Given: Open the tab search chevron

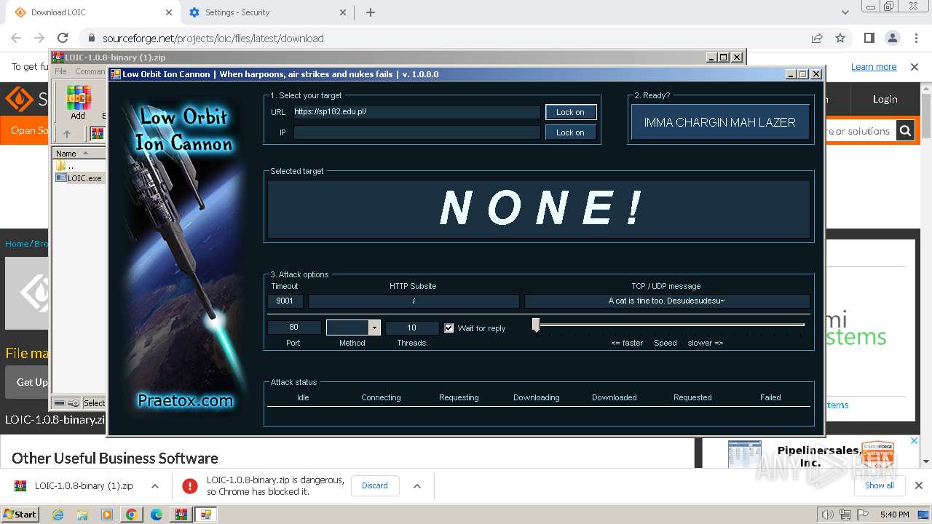Looking at the screenshot, I should click(845, 12).
